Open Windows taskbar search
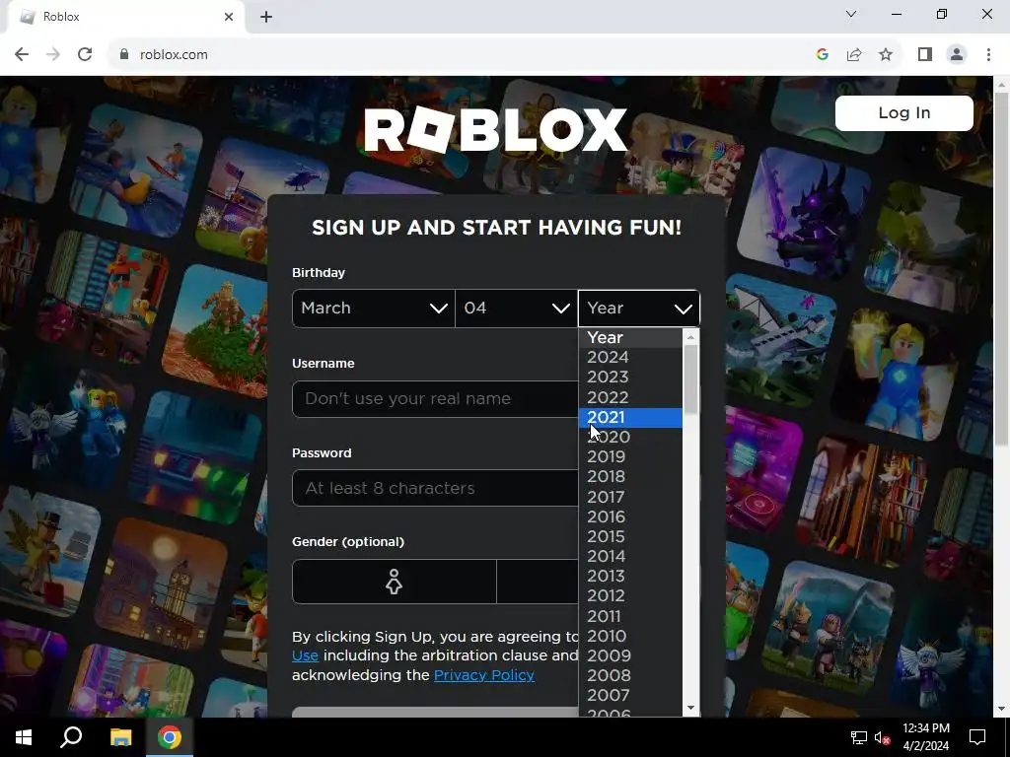The height and width of the screenshot is (757, 1010). tap(71, 737)
